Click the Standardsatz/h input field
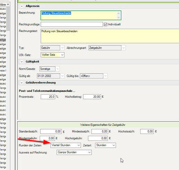This screenshot has width=179, height=170. click(51, 132)
